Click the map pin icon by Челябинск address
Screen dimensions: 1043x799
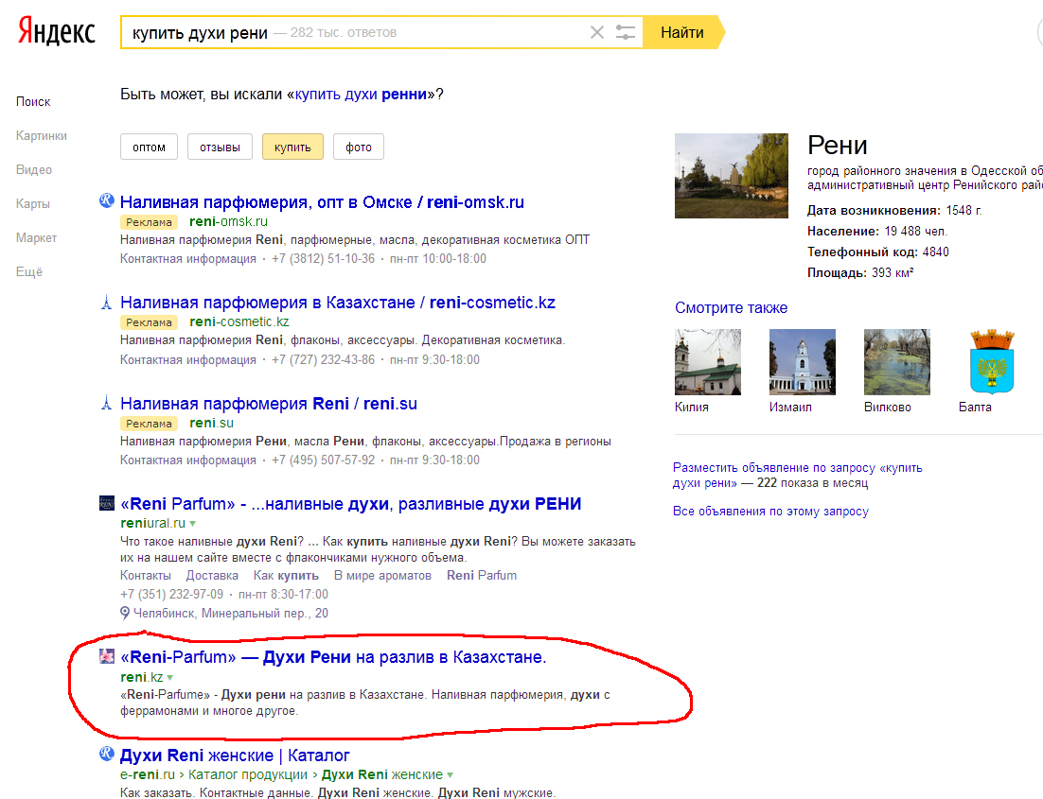pos(124,613)
